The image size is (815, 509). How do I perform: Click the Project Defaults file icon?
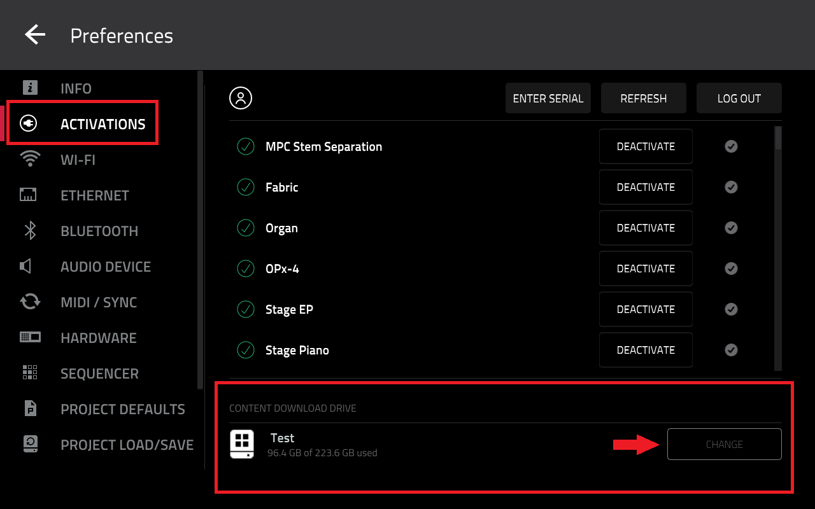[30, 408]
